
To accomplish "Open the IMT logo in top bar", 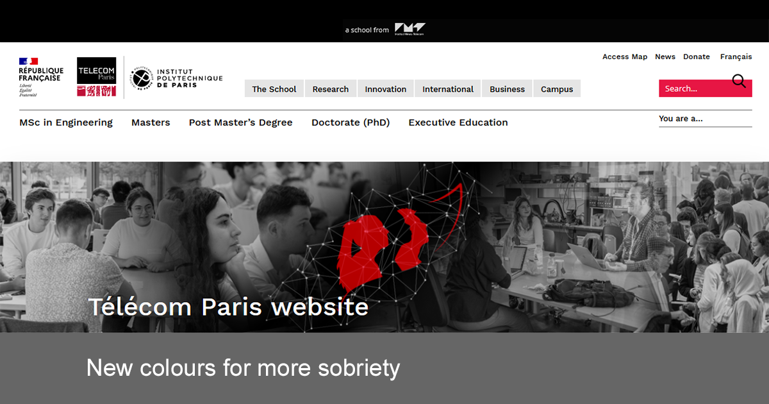I will click(410, 29).
